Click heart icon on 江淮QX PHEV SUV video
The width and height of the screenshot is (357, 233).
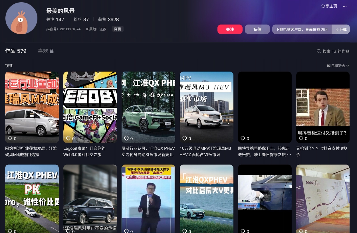[x=126, y=139]
